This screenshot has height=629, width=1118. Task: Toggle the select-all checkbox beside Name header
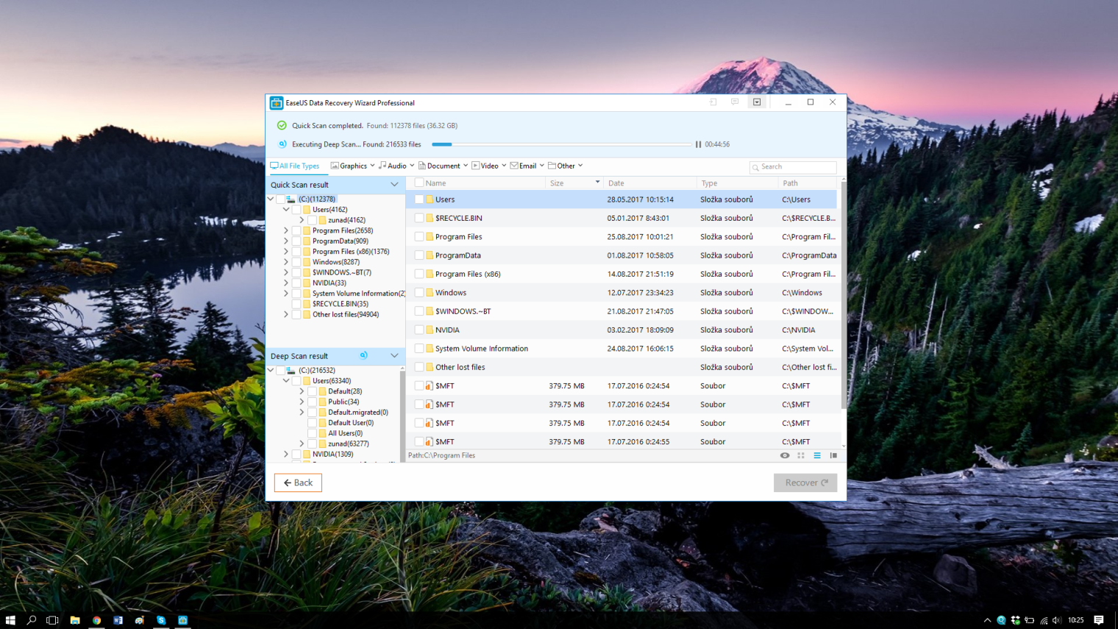[x=419, y=183]
